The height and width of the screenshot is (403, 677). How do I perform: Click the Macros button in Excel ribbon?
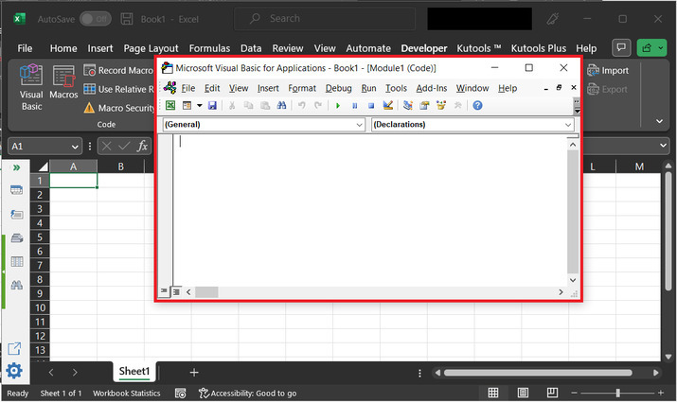point(63,82)
